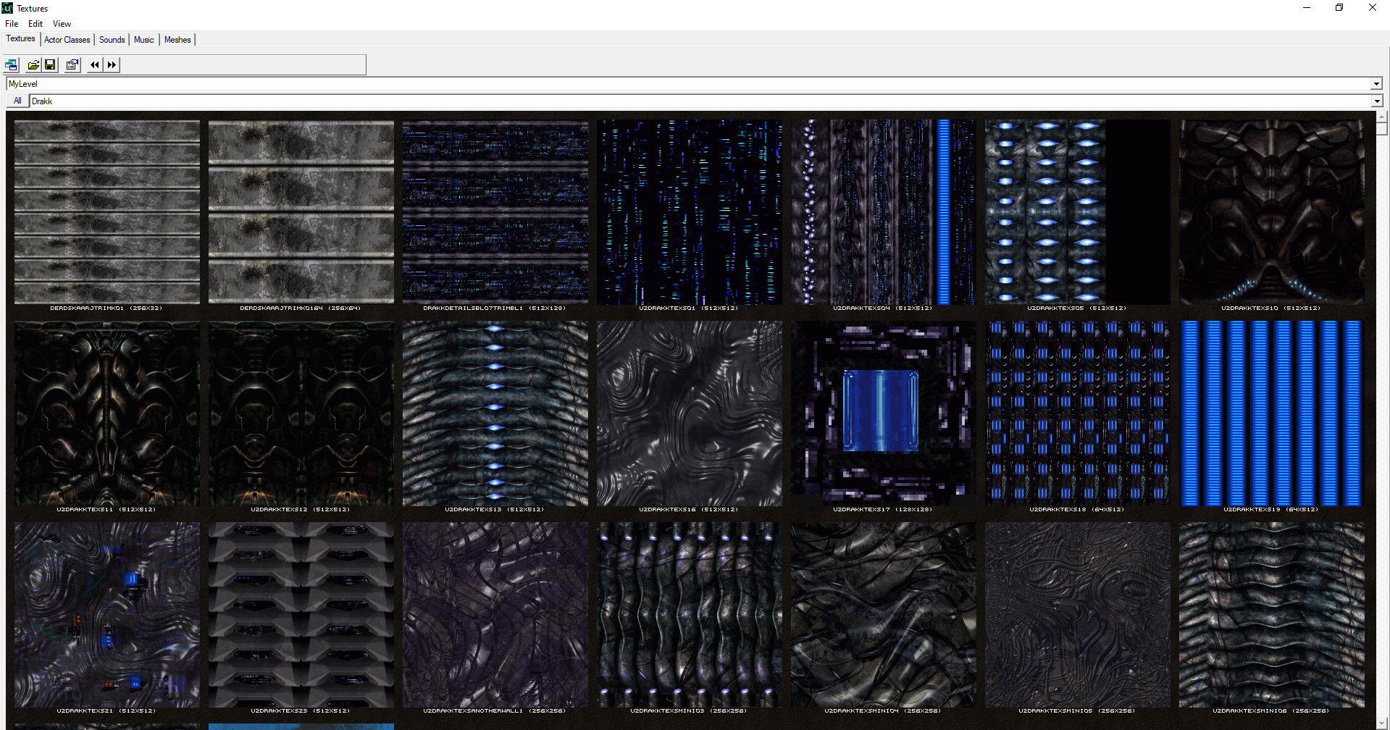The height and width of the screenshot is (730, 1390).
Task: Go to next group with the forward arrows
Action: [x=112, y=65]
